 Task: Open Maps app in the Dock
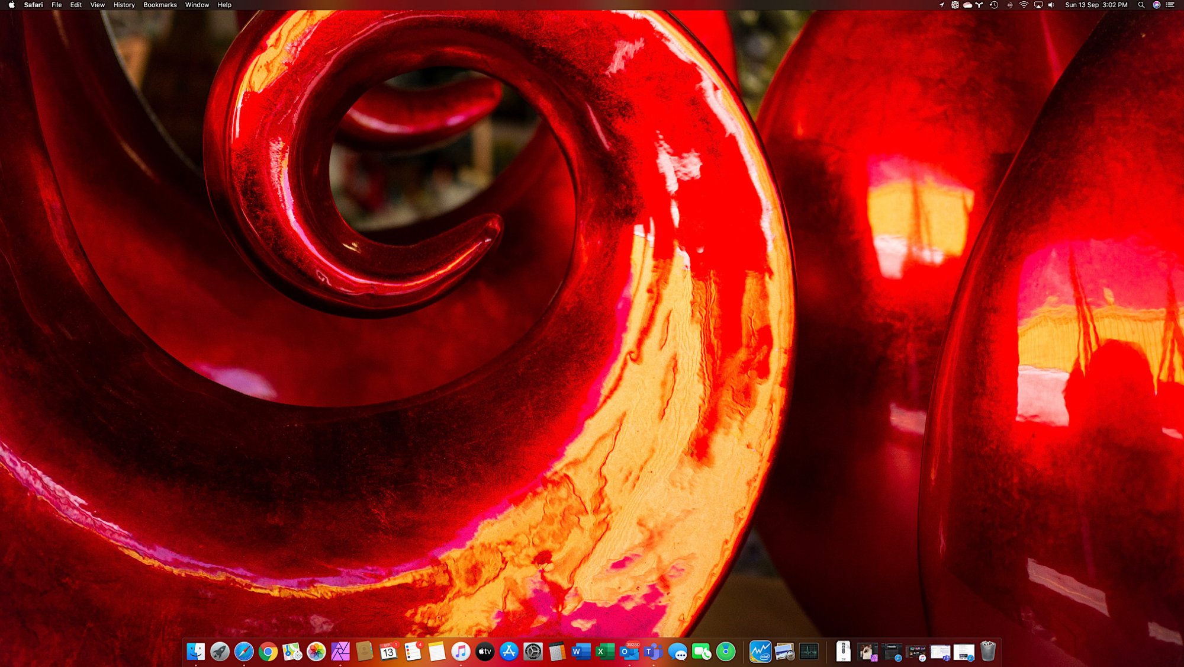click(x=292, y=652)
